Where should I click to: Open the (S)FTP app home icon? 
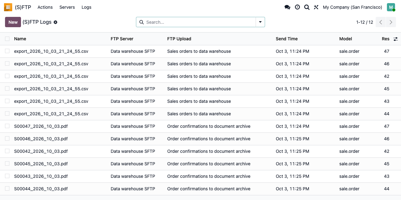click(x=8, y=7)
